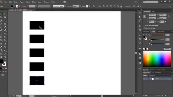Open the Recolor Artwork control bar icon
The width and height of the screenshot is (173, 97).
(94, 6)
